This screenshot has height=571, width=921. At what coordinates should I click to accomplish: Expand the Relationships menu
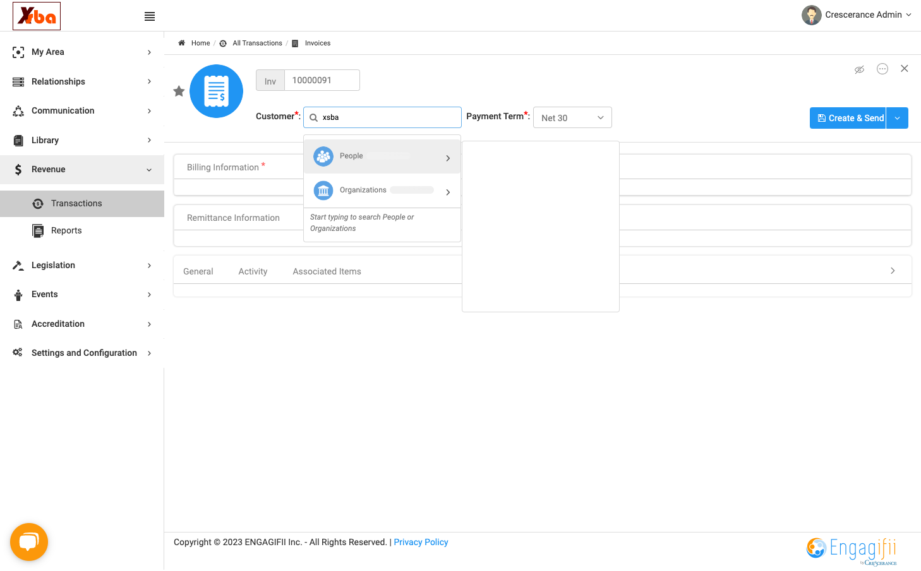[x=82, y=81]
